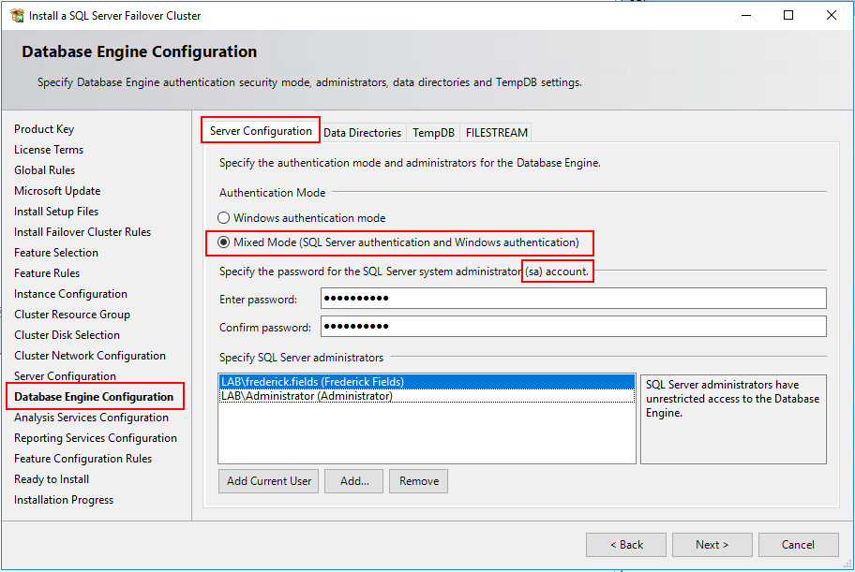Close the installer window

(831, 15)
